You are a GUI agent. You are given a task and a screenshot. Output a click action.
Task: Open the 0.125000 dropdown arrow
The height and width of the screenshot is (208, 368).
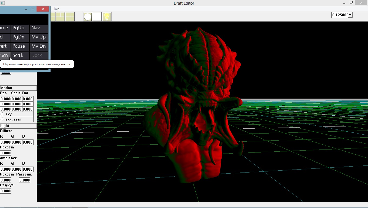[x=350, y=15]
